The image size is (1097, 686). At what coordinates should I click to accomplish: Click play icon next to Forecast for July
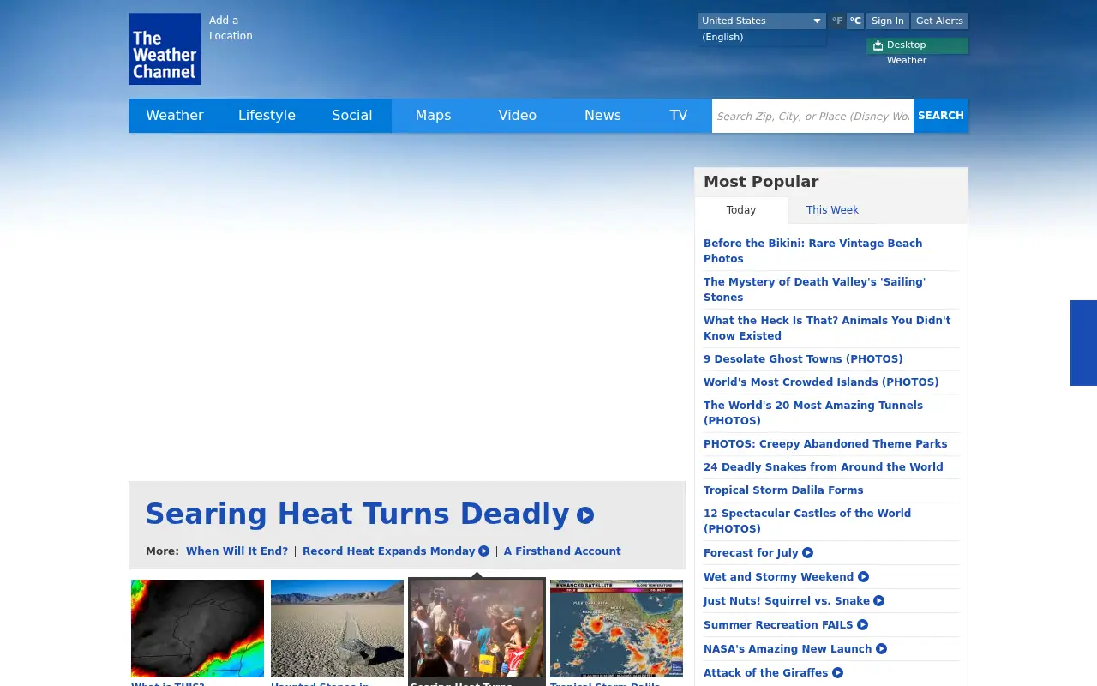point(807,553)
